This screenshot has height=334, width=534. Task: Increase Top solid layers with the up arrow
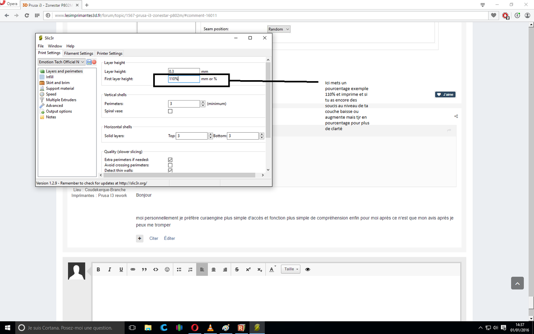210,134
